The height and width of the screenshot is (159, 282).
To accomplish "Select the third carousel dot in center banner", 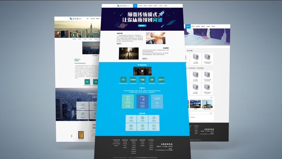I will point(144,30).
